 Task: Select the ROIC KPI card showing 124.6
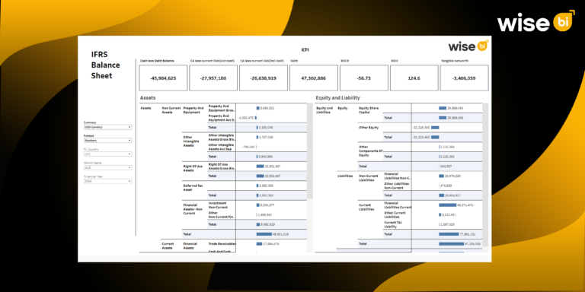(x=414, y=78)
